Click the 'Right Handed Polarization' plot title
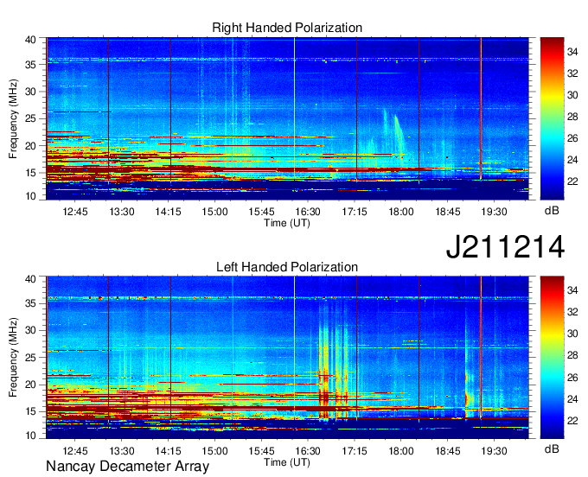The image size is (588, 477). pos(287,28)
